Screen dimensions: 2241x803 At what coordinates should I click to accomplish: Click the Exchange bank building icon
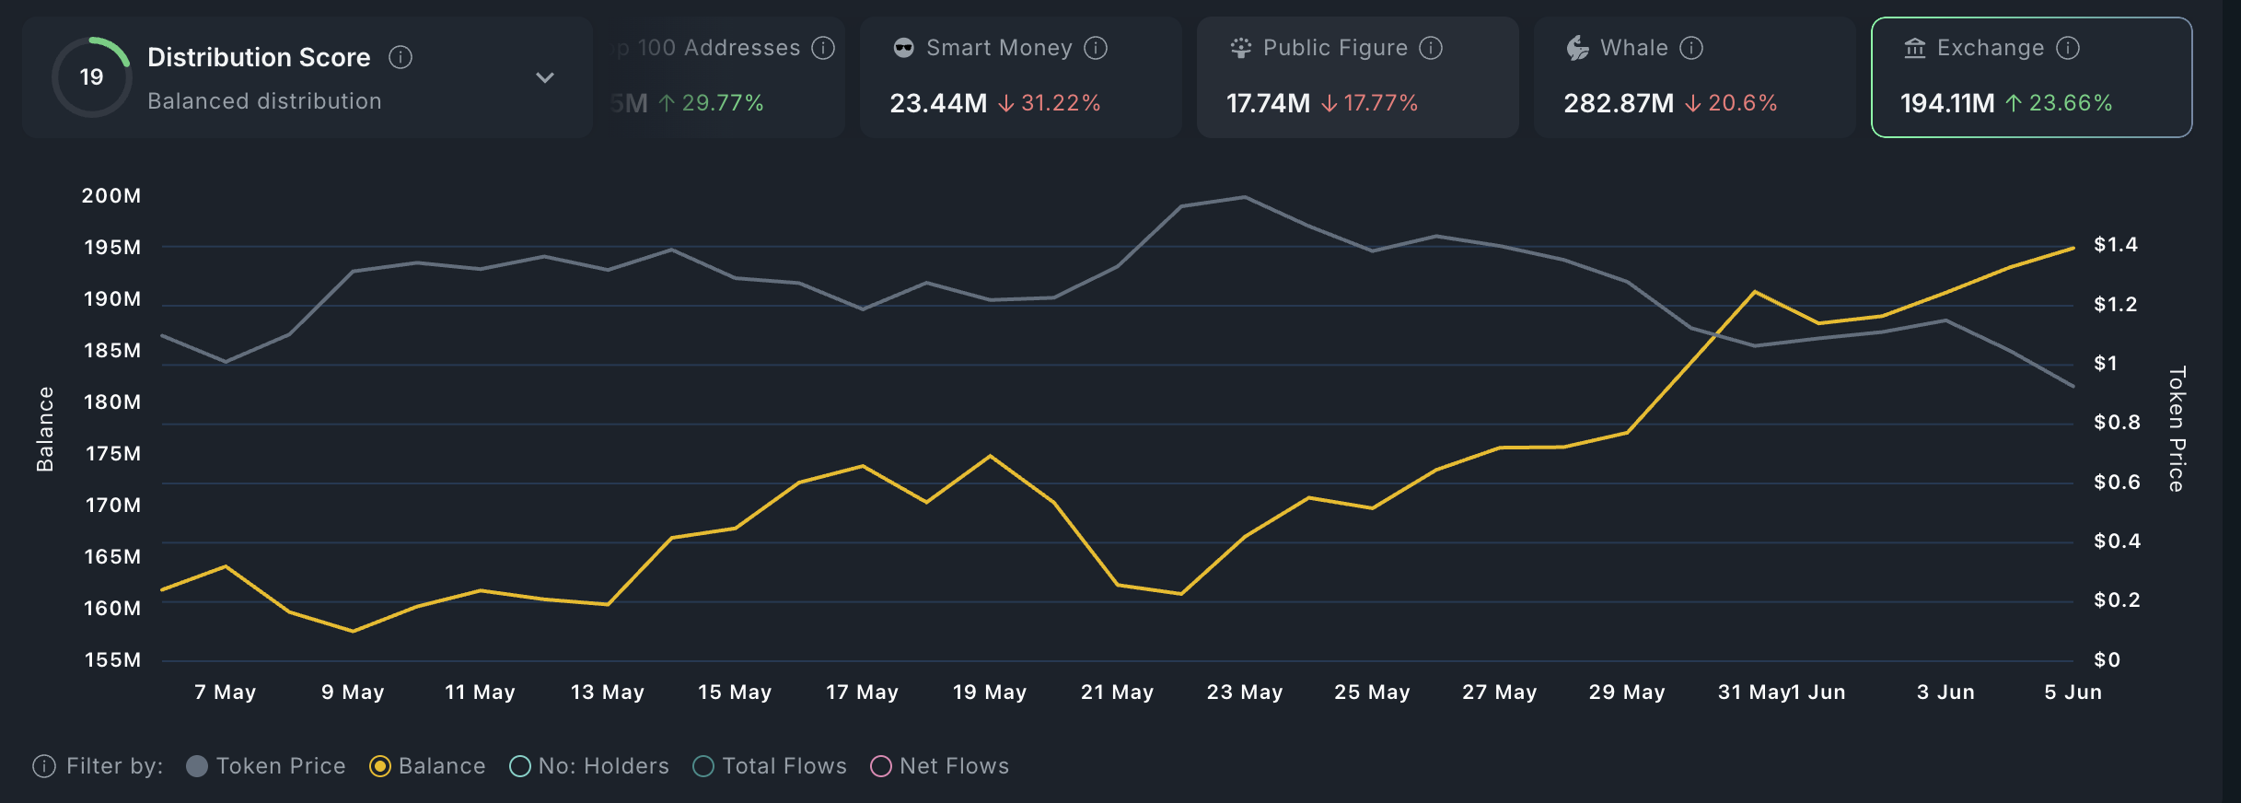(x=1915, y=48)
